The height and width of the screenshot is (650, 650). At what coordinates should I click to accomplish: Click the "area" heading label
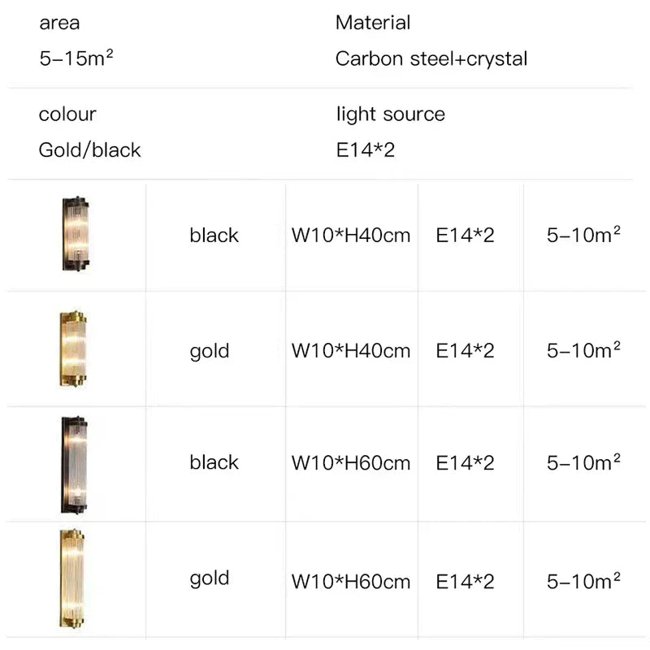pos(59,23)
